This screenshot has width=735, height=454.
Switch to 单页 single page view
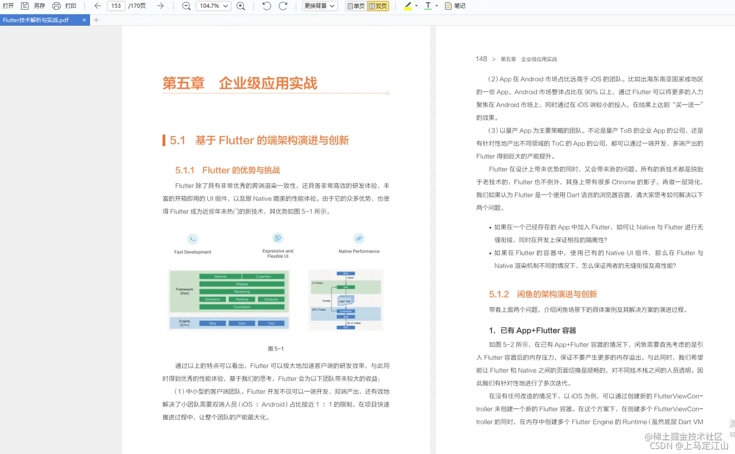tap(355, 6)
